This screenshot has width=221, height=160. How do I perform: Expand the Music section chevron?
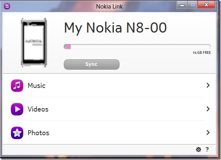(208, 85)
